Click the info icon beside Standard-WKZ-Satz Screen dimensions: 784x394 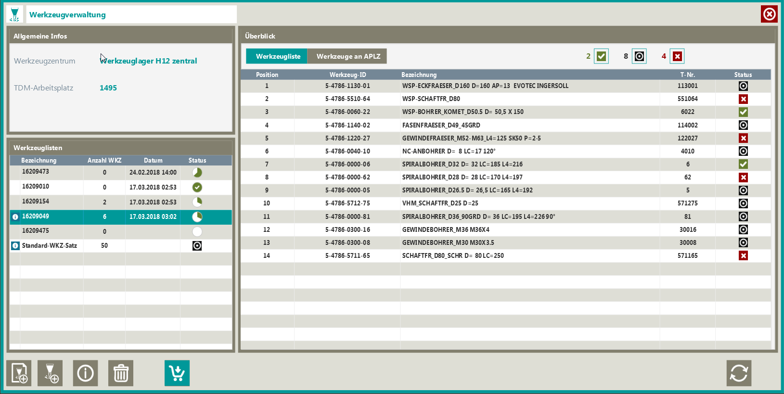pyautogui.click(x=15, y=246)
